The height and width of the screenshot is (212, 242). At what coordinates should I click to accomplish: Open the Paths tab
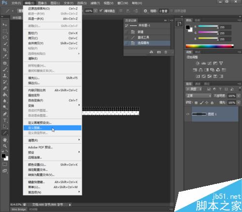(x=207, y=84)
